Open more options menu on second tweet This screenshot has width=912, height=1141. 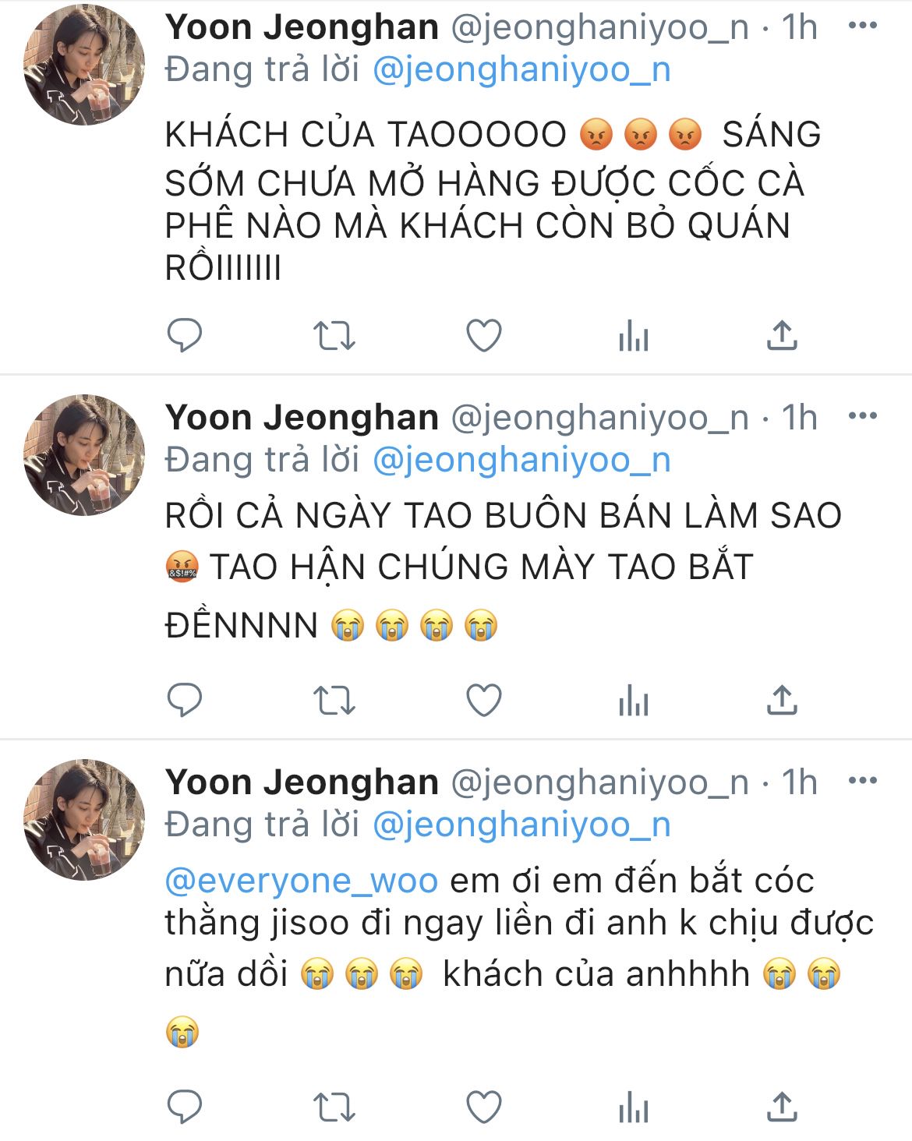pos(862,416)
